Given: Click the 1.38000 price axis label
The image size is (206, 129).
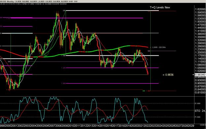Looking at the screenshot, I should coord(200,34).
